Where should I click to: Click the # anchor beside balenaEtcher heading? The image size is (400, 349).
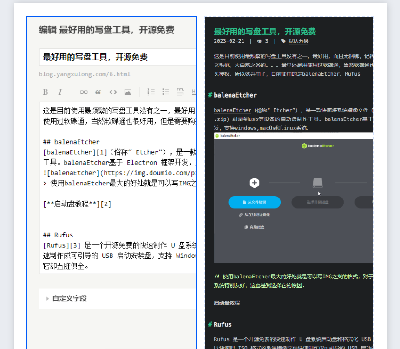(x=210, y=95)
